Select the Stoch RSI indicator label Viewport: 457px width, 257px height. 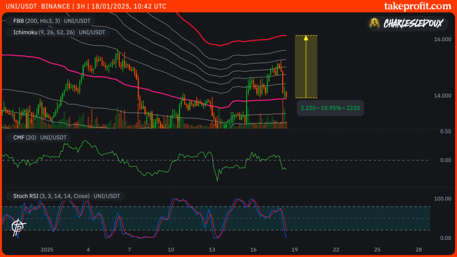pos(62,196)
